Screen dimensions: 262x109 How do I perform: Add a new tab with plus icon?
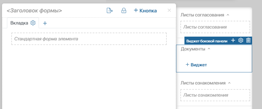(45, 23)
